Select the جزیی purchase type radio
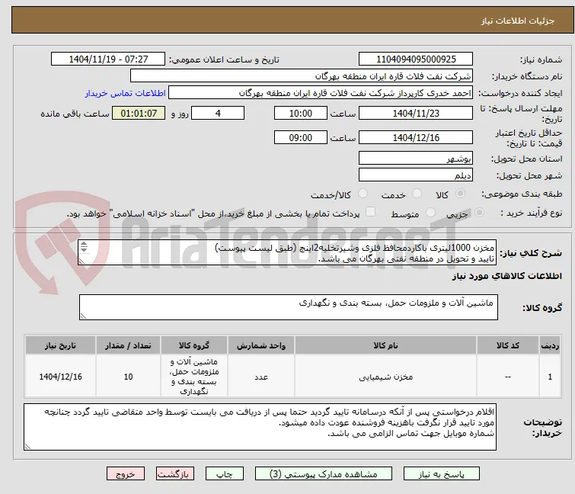Image resolution: width=575 pixels, height=494 pixels. click(479, 213)
